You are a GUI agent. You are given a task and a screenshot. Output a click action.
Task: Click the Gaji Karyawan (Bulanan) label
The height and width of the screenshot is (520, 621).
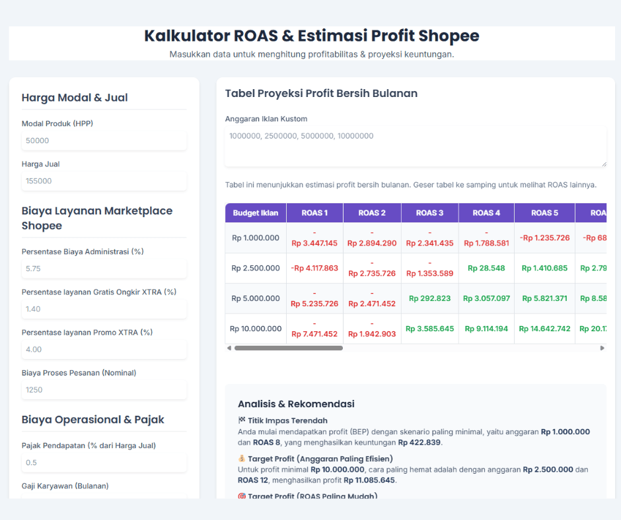(x=65, y=486)
